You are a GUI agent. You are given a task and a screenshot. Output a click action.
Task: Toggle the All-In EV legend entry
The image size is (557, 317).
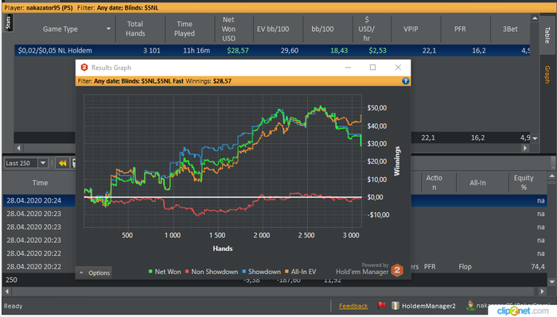301,272
